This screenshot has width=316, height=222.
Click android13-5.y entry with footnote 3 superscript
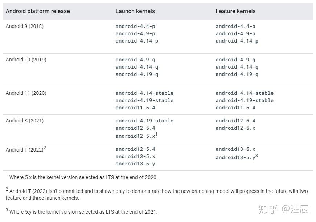(235, 157)
